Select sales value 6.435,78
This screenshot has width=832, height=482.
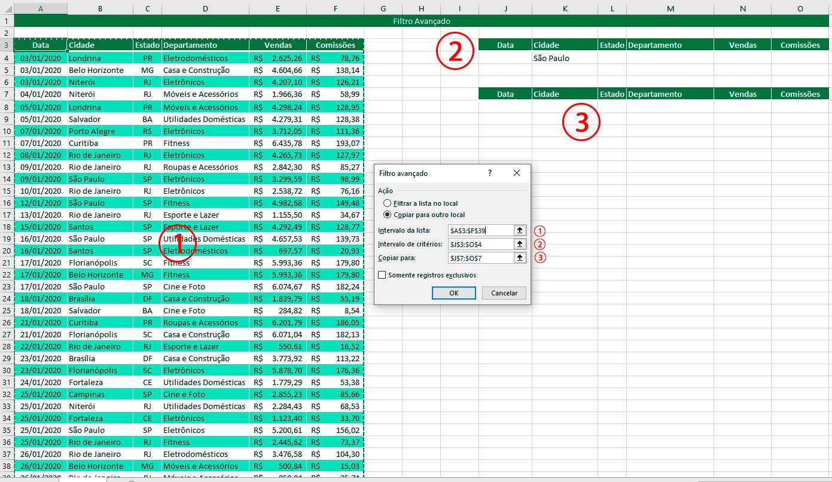click(278, 143)
